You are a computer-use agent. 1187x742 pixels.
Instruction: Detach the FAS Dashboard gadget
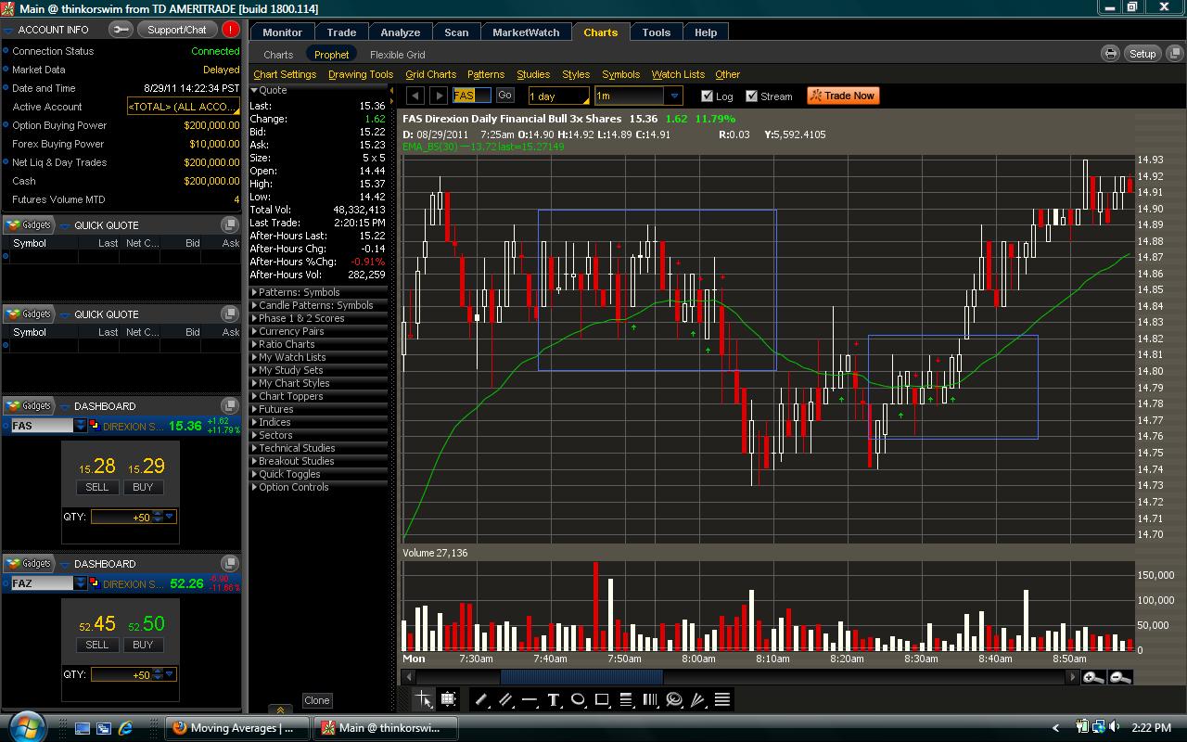[x=229, y=406]
